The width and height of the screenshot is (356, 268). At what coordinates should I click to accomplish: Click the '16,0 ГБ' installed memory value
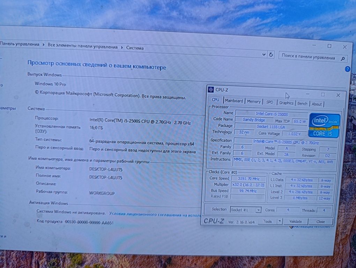96,128
